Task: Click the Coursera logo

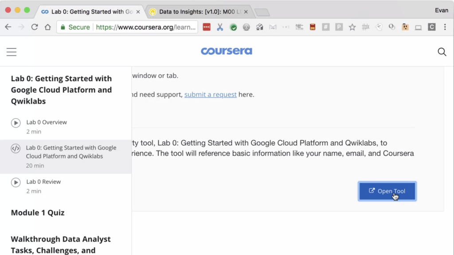Action: [227, 51]
